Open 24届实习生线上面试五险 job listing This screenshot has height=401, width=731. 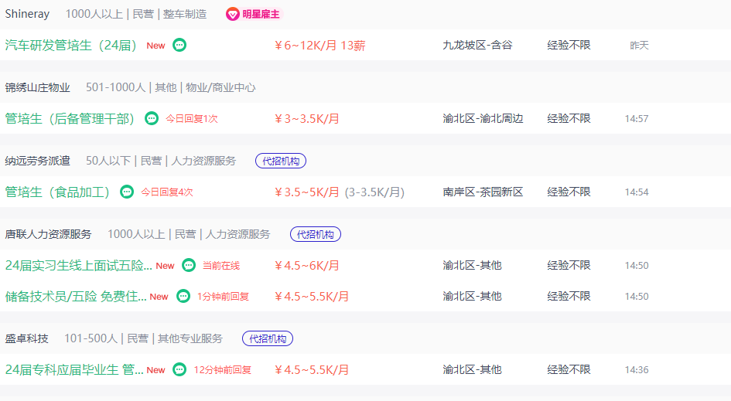click(x=78, y=266)
